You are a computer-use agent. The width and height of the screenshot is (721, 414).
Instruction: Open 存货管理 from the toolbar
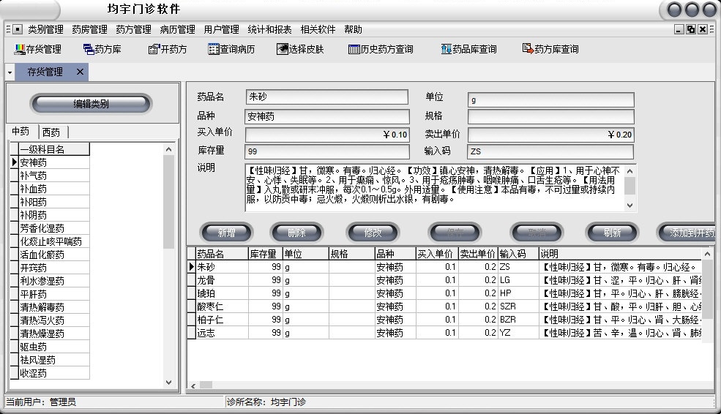[x=38, y=49]
